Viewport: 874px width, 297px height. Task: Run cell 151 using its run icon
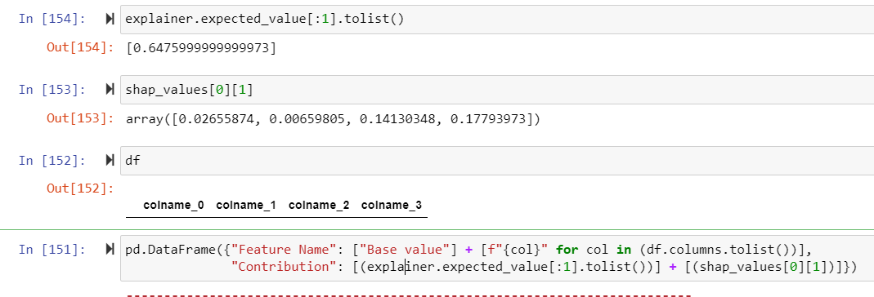(x=110, y=250)
